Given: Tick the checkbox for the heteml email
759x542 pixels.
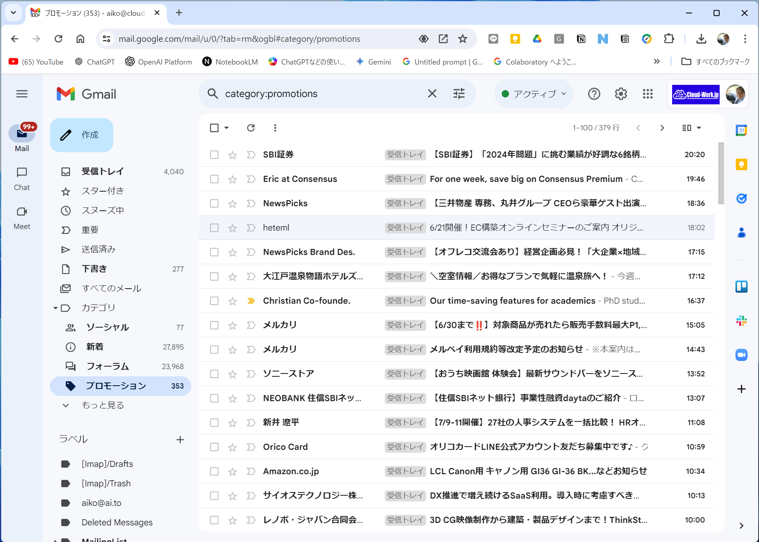Looking at the screenshot, I should coord(214,228).
